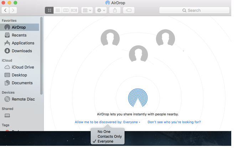Open the gear Action menu
This screenshot has width=243, height=148.
(x=101, y=10)
